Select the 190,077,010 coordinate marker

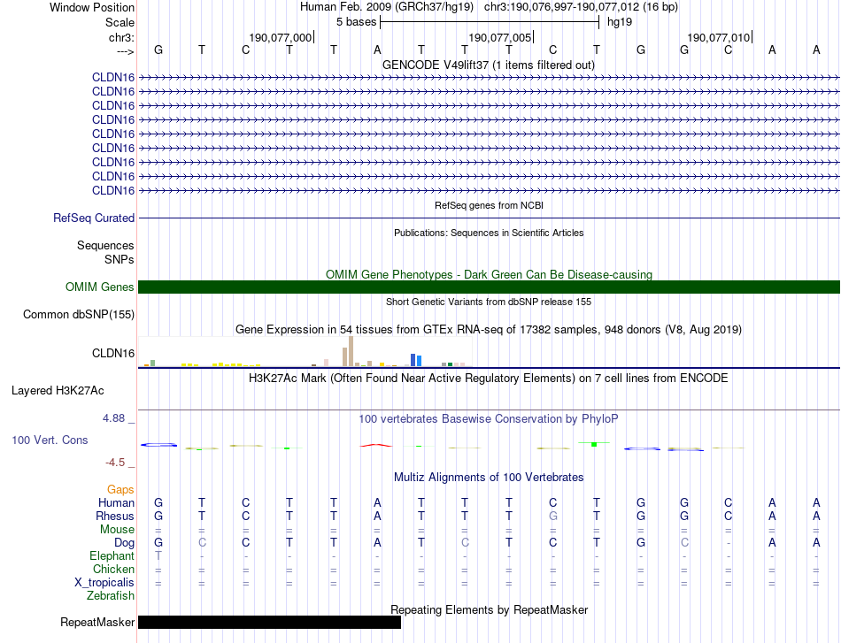pyautogui.click(x=719, y=37)
